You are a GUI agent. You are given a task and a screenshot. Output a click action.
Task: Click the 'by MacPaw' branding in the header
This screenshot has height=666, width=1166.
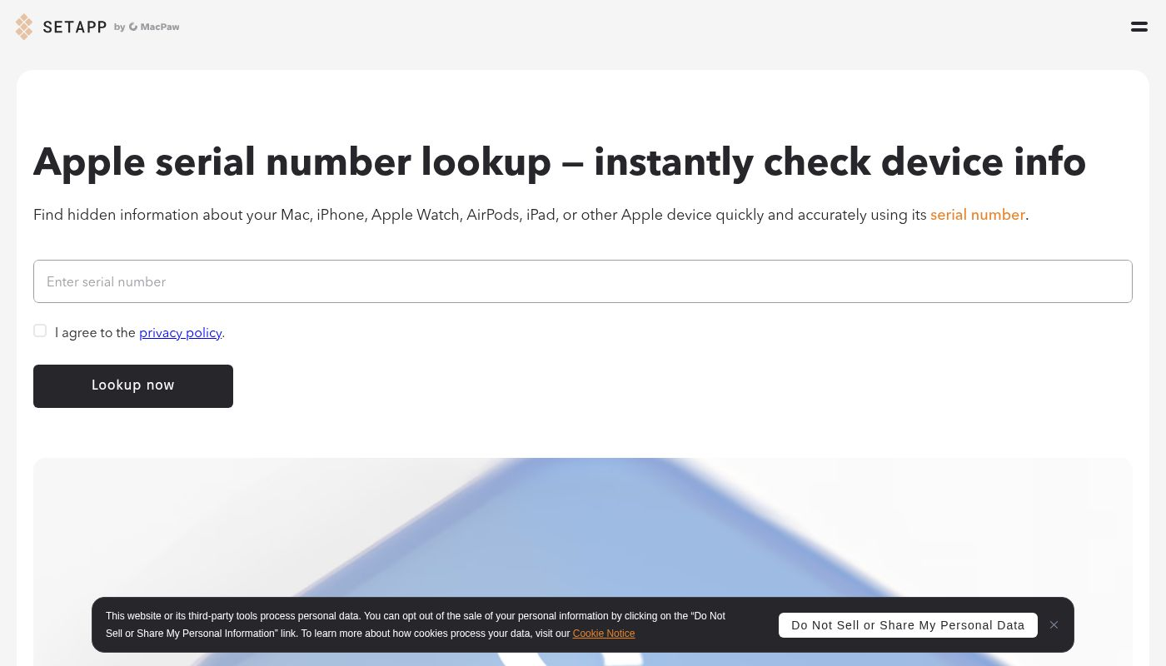click(x=147, y=27)
